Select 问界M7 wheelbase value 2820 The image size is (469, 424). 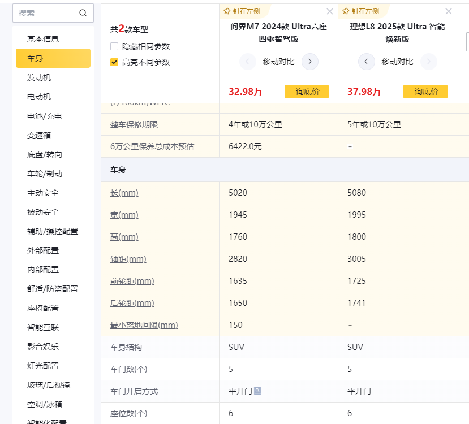238,259
